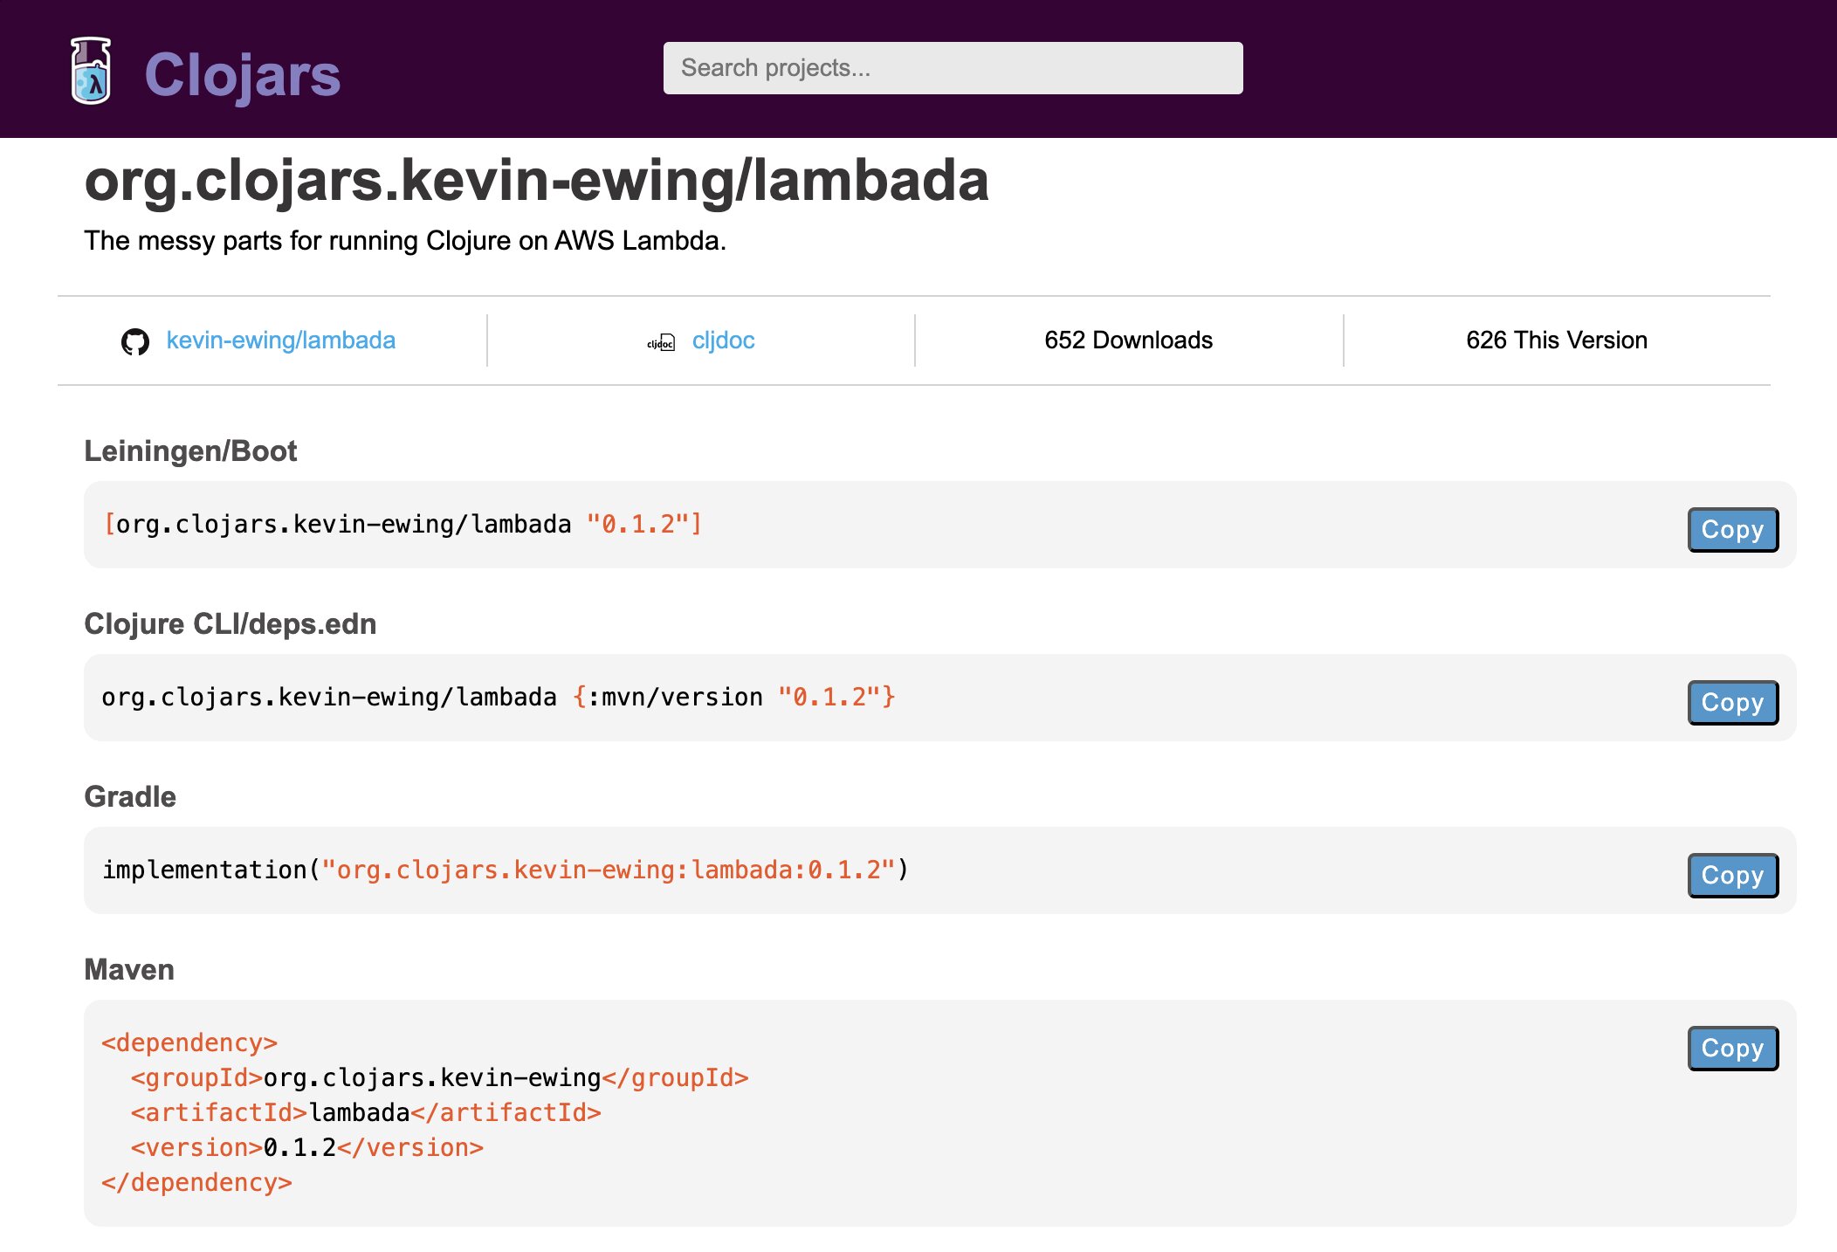This screenshot has height=1252, width=1837.
Task: Copy the Leiningen/Boot dependency snippet
Action: (x=1732, y=530)
